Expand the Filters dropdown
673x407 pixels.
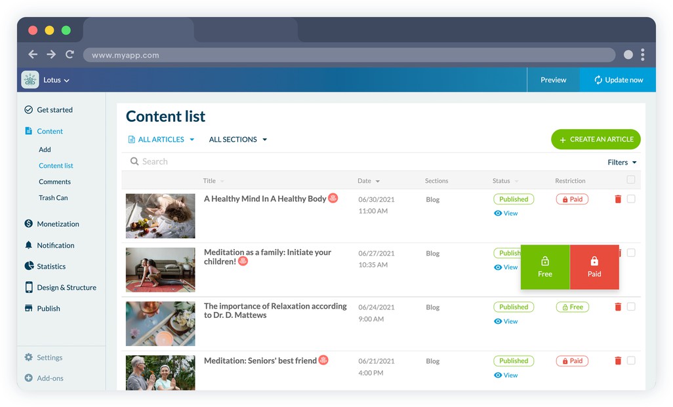(622, 163)
